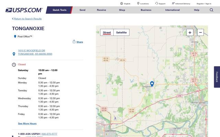
Task: Click the globe icon beside English
Action: pyautogui.click(x=121, y=3)
